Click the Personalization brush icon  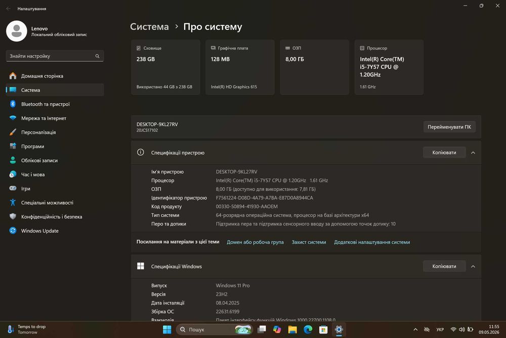point(13,132)
